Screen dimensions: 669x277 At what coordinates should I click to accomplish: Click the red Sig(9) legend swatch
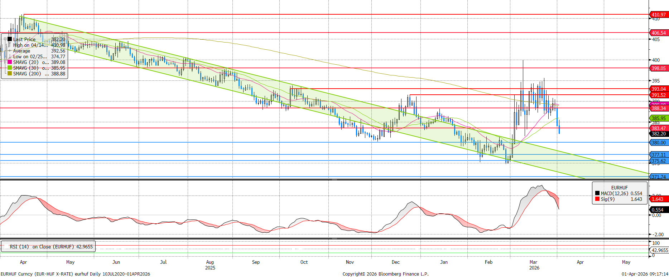click(597, 199)
